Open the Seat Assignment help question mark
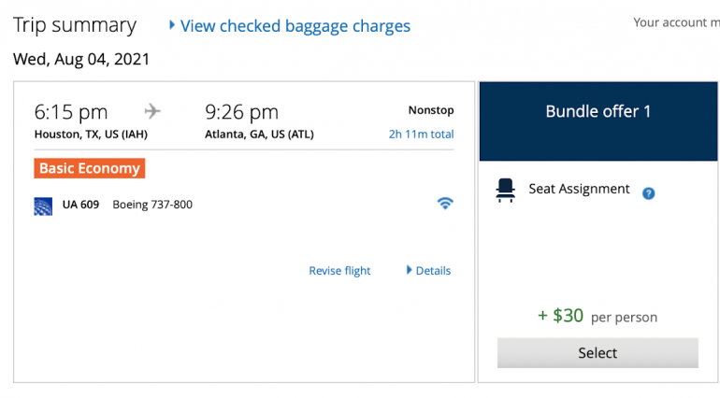Image resolution: width=720 pixels, height=398 pixels. pos(648,193)
